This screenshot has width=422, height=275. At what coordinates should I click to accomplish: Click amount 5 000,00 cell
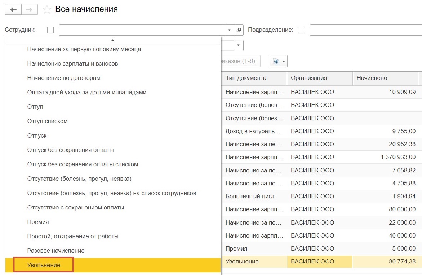[386, 248]
